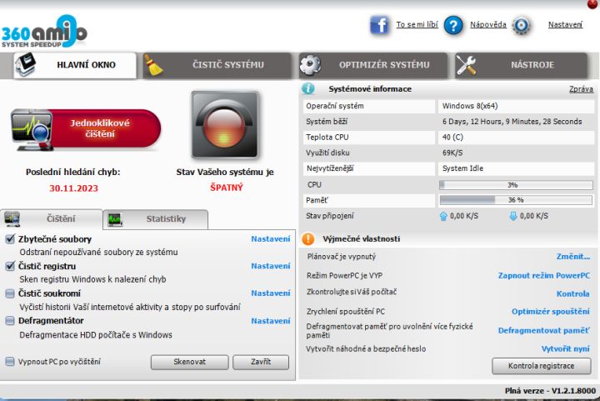The height and width of the screenshot is (401, 600).
Task: Click the Windows 8(x64) value
Action: click(470, 106)
